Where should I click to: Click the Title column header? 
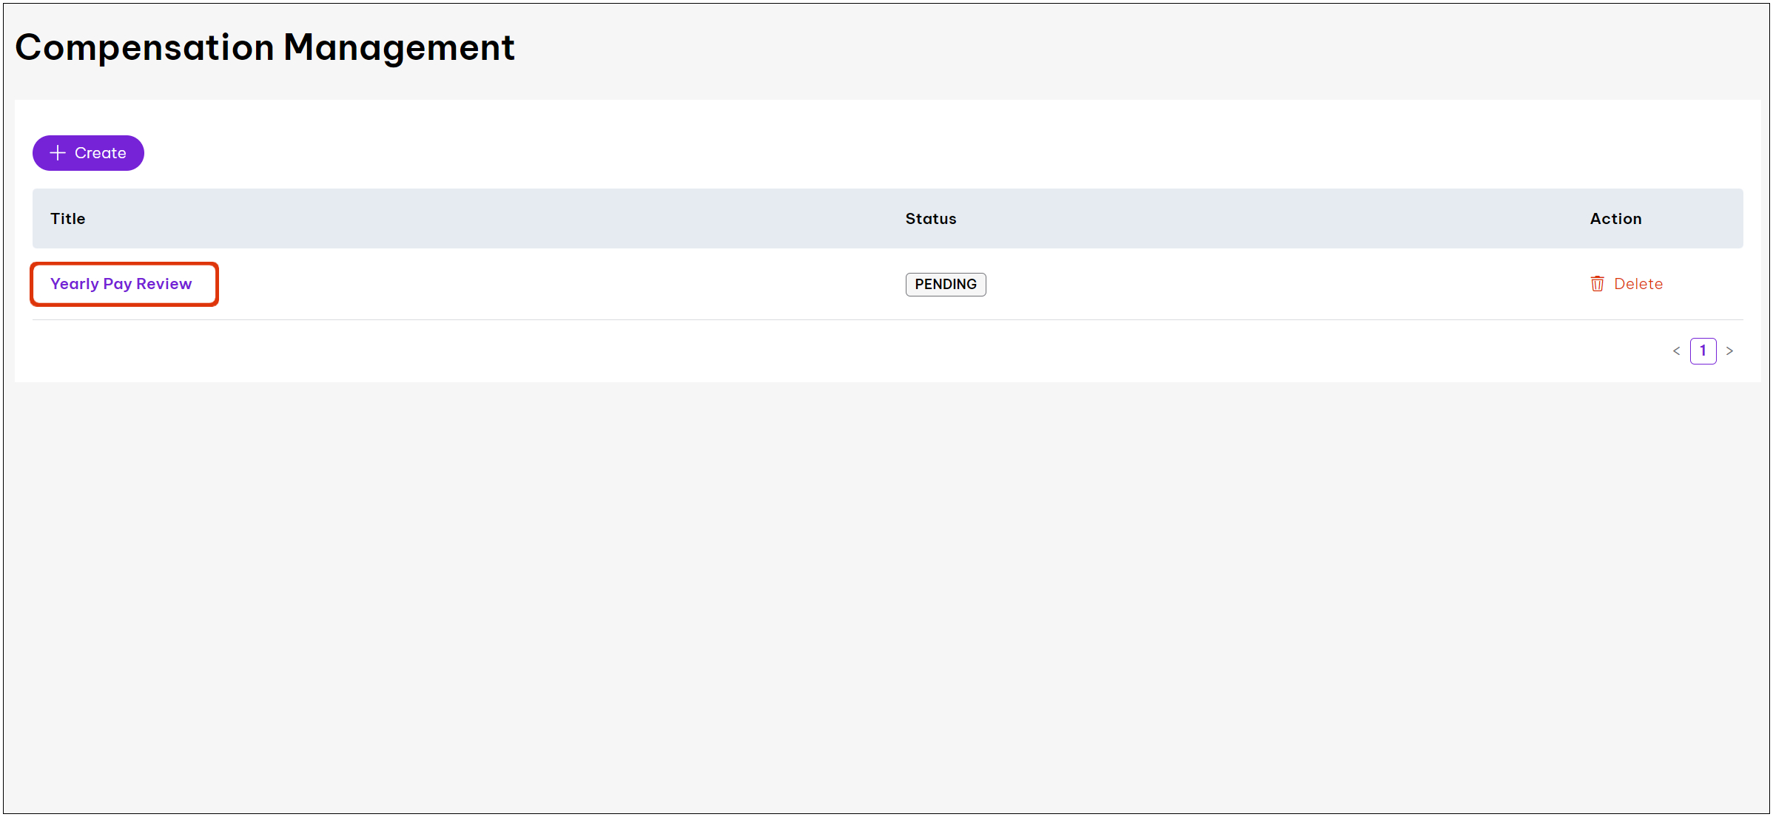coord(68,219)
